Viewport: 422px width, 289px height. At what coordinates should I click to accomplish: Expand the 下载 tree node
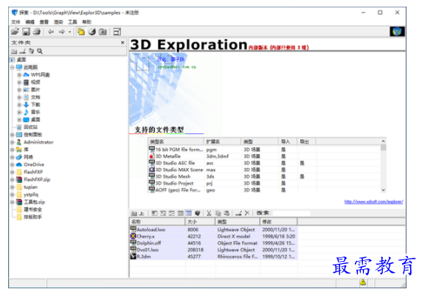coord(19,105)
